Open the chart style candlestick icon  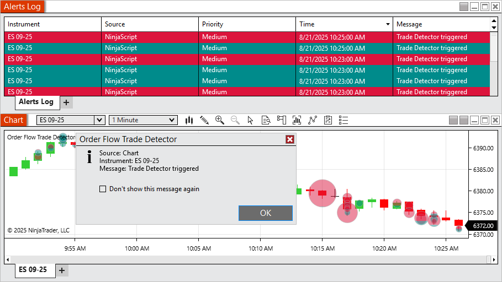(189, 120)
